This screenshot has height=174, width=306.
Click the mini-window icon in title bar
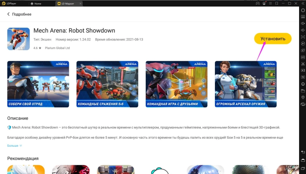[277, 4]
